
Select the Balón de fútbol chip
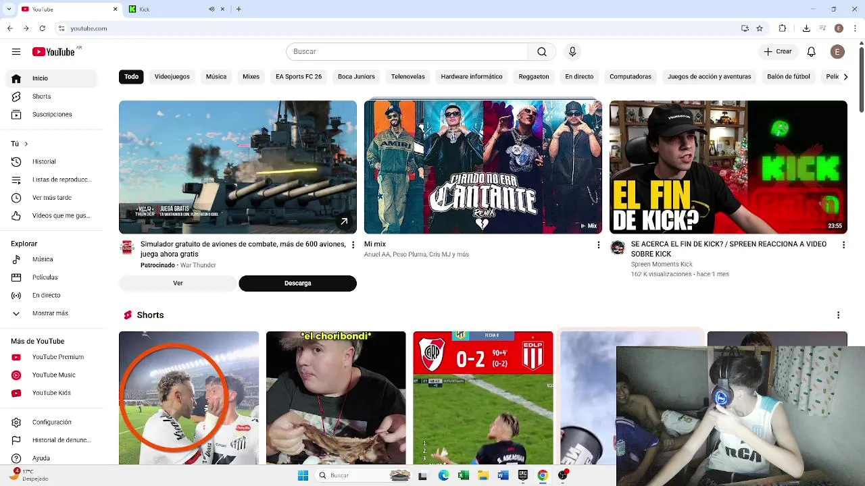click(x=789, y=77)
